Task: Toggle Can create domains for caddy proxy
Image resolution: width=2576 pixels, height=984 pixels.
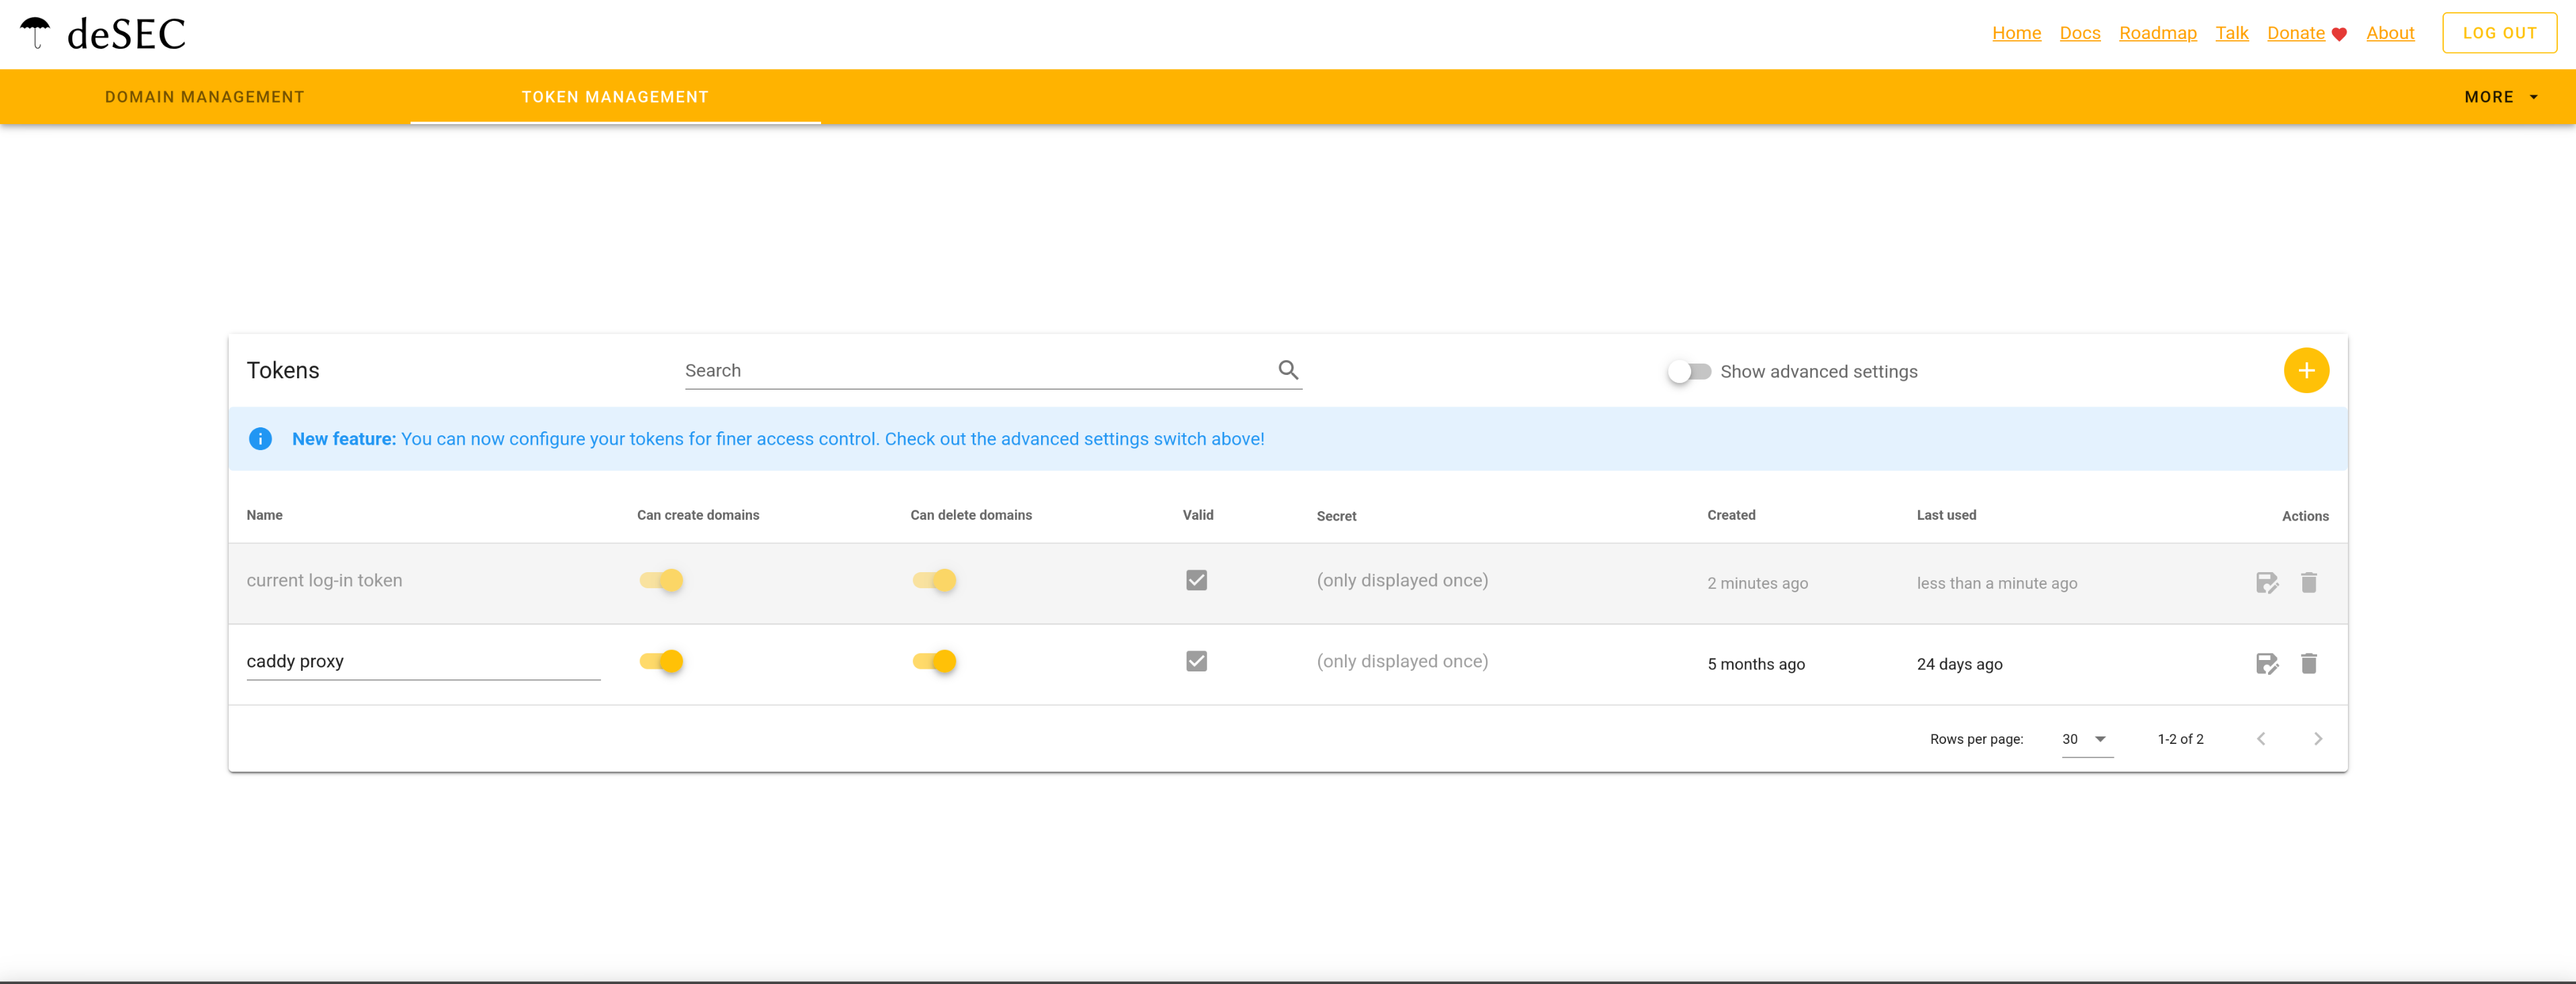Action: (x=661, y=661)
